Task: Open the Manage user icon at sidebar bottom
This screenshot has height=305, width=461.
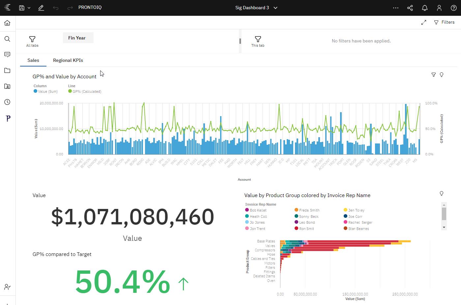Action: (8, 287)
